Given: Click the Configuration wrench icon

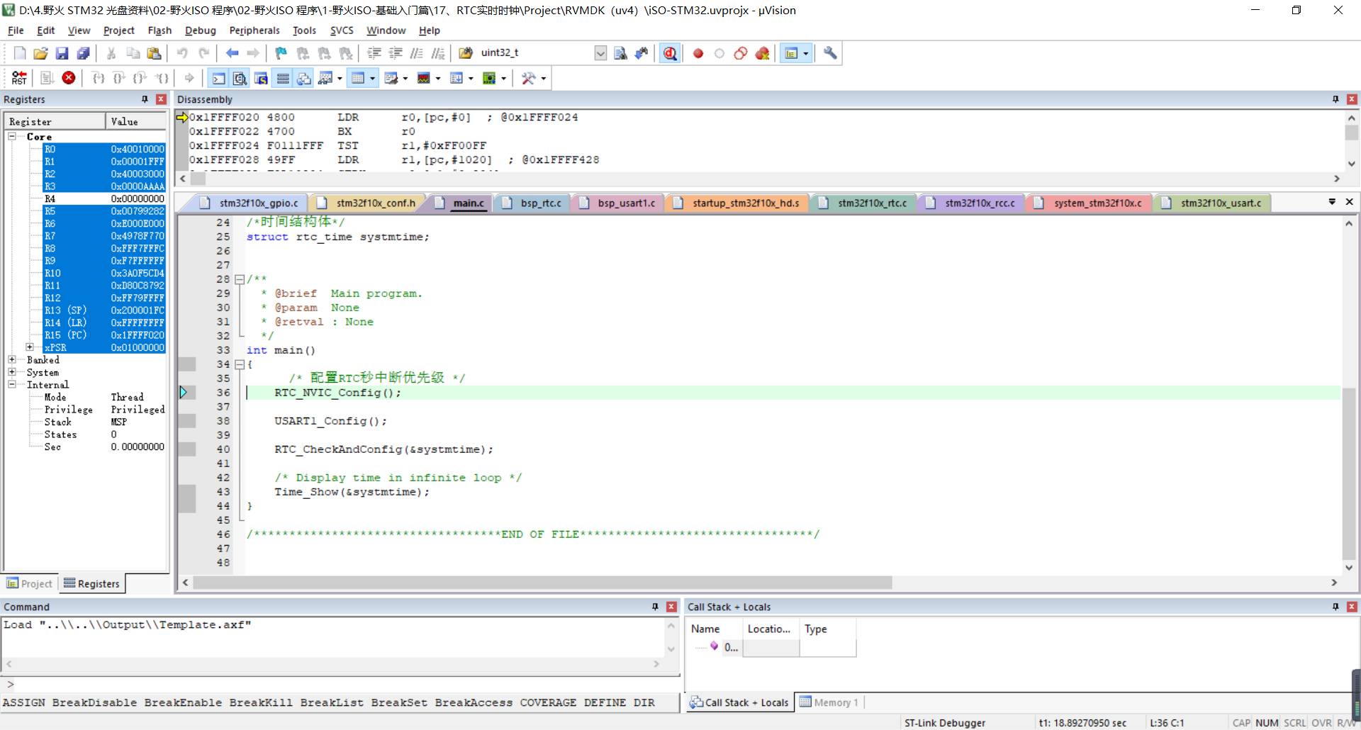Looking at the screenshot, I should [830, 53].
